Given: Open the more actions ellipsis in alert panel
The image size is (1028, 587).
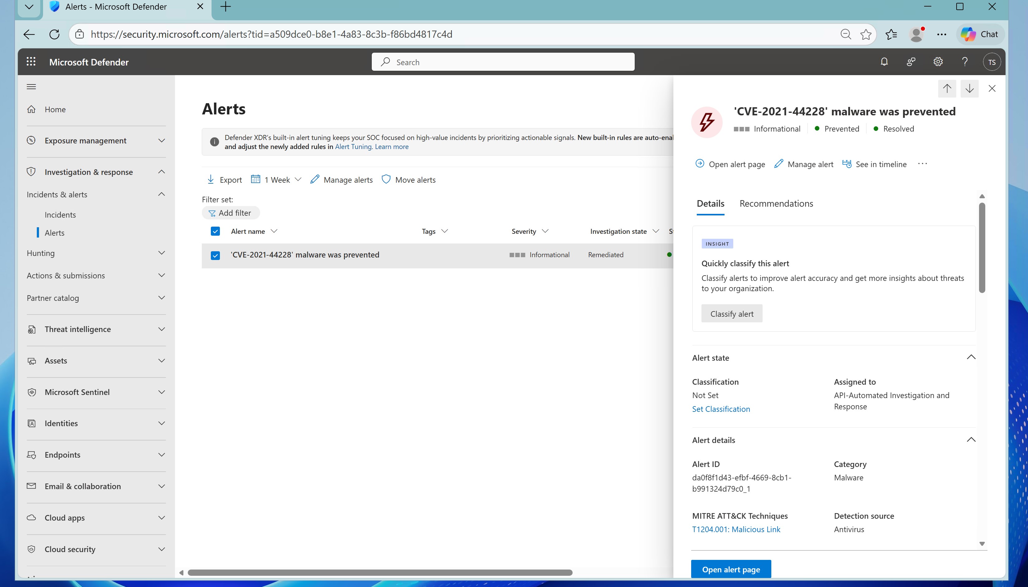Looking at the screenshot, I should pos(922,164).
